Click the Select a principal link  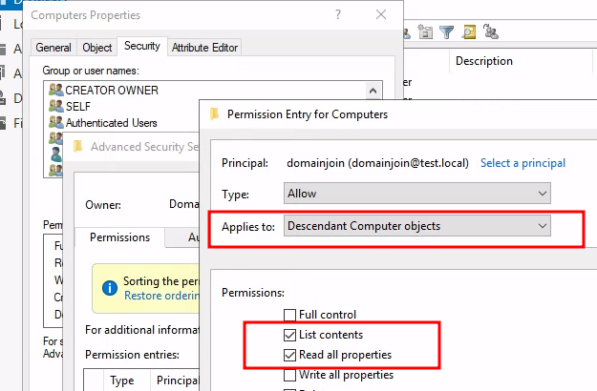522,163
